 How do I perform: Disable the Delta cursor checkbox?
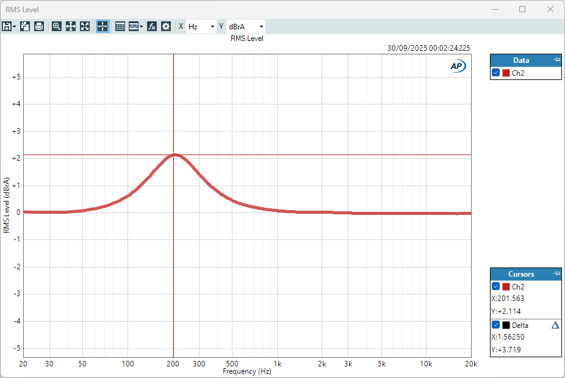(x=496, y=325)
